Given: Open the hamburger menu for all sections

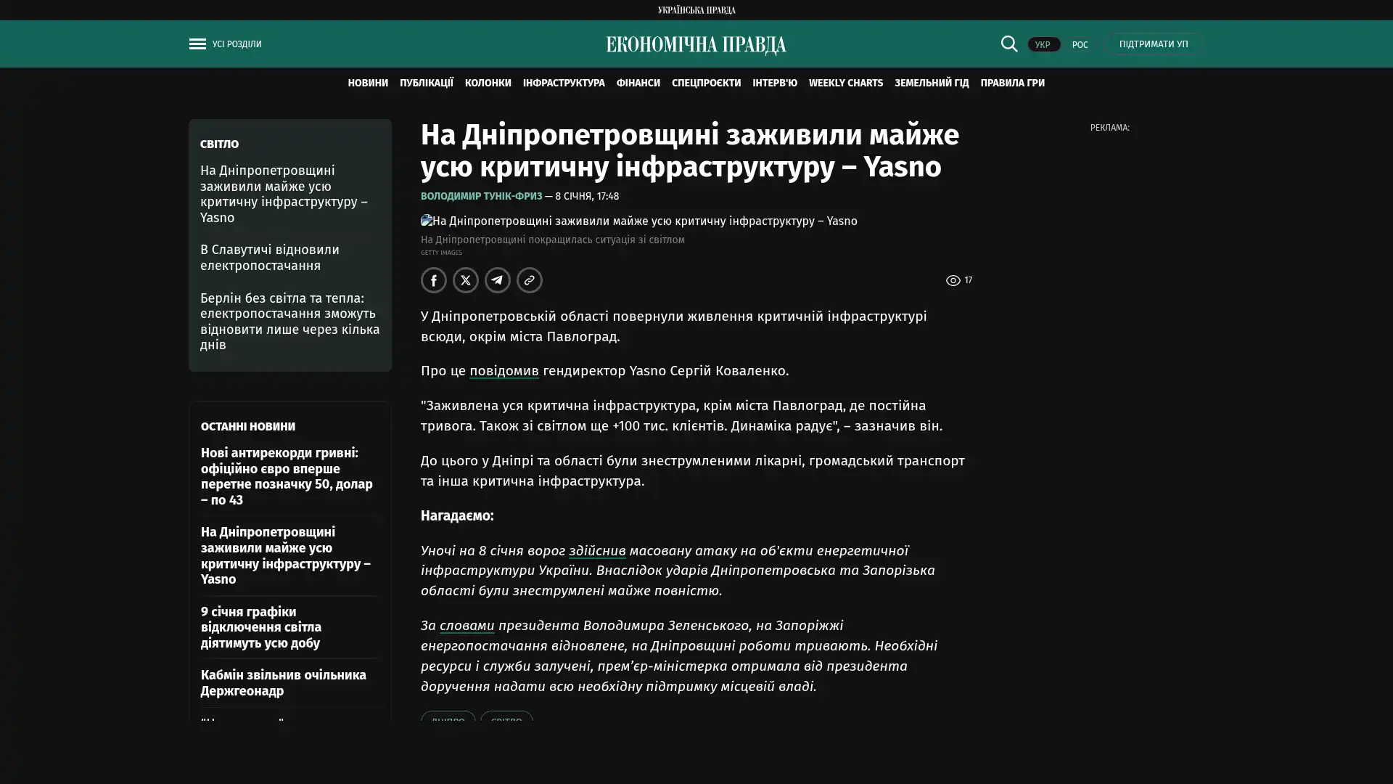Looking at the screenshot, I should (x=197, y=44).
